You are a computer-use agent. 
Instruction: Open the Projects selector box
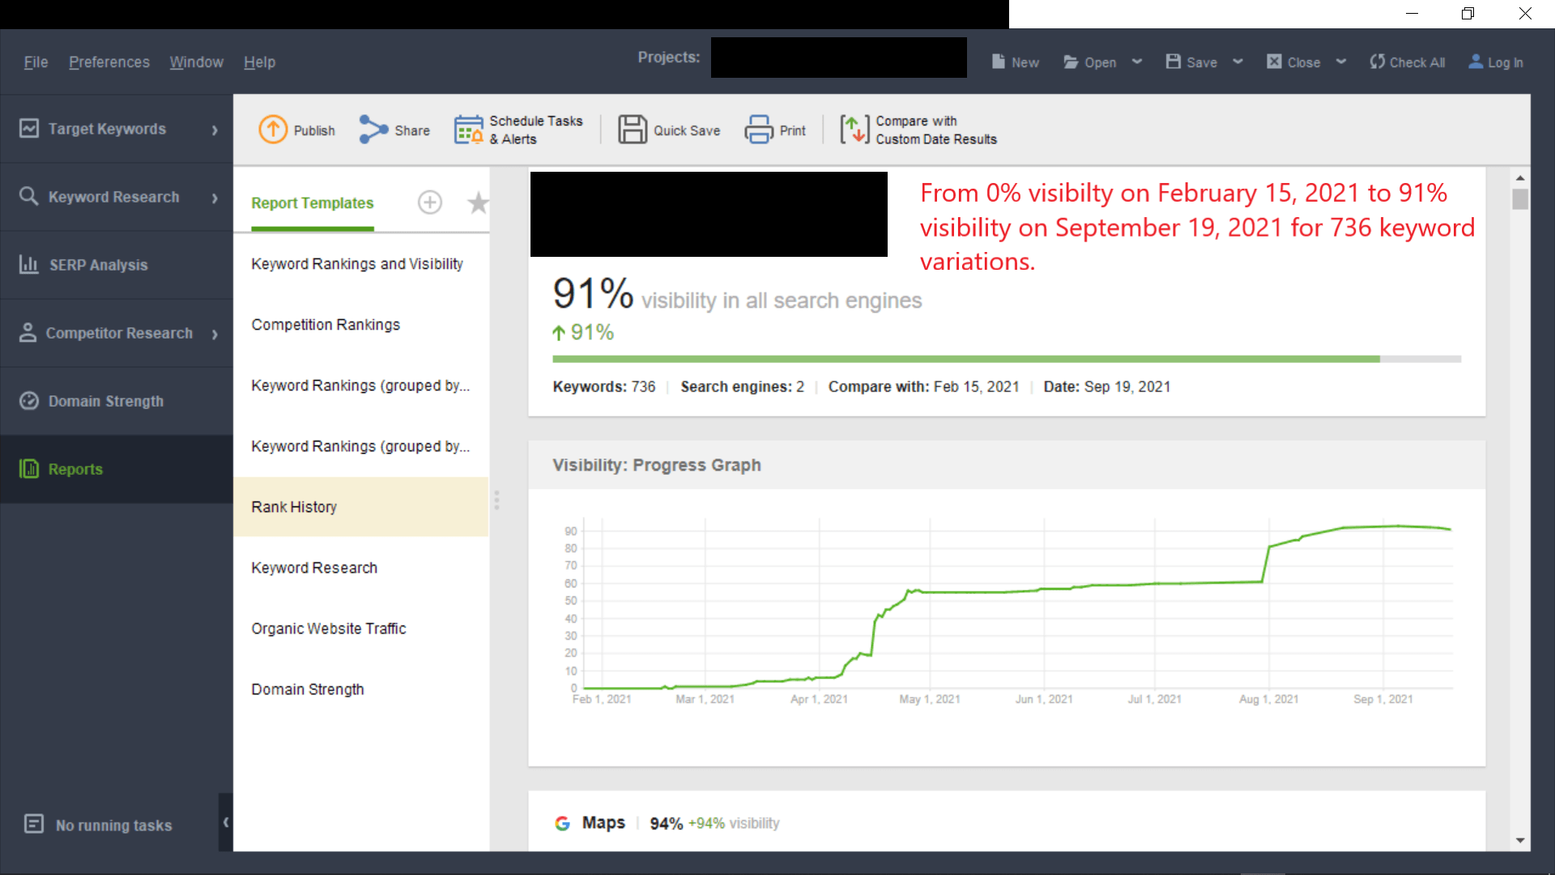coord(838,58)
